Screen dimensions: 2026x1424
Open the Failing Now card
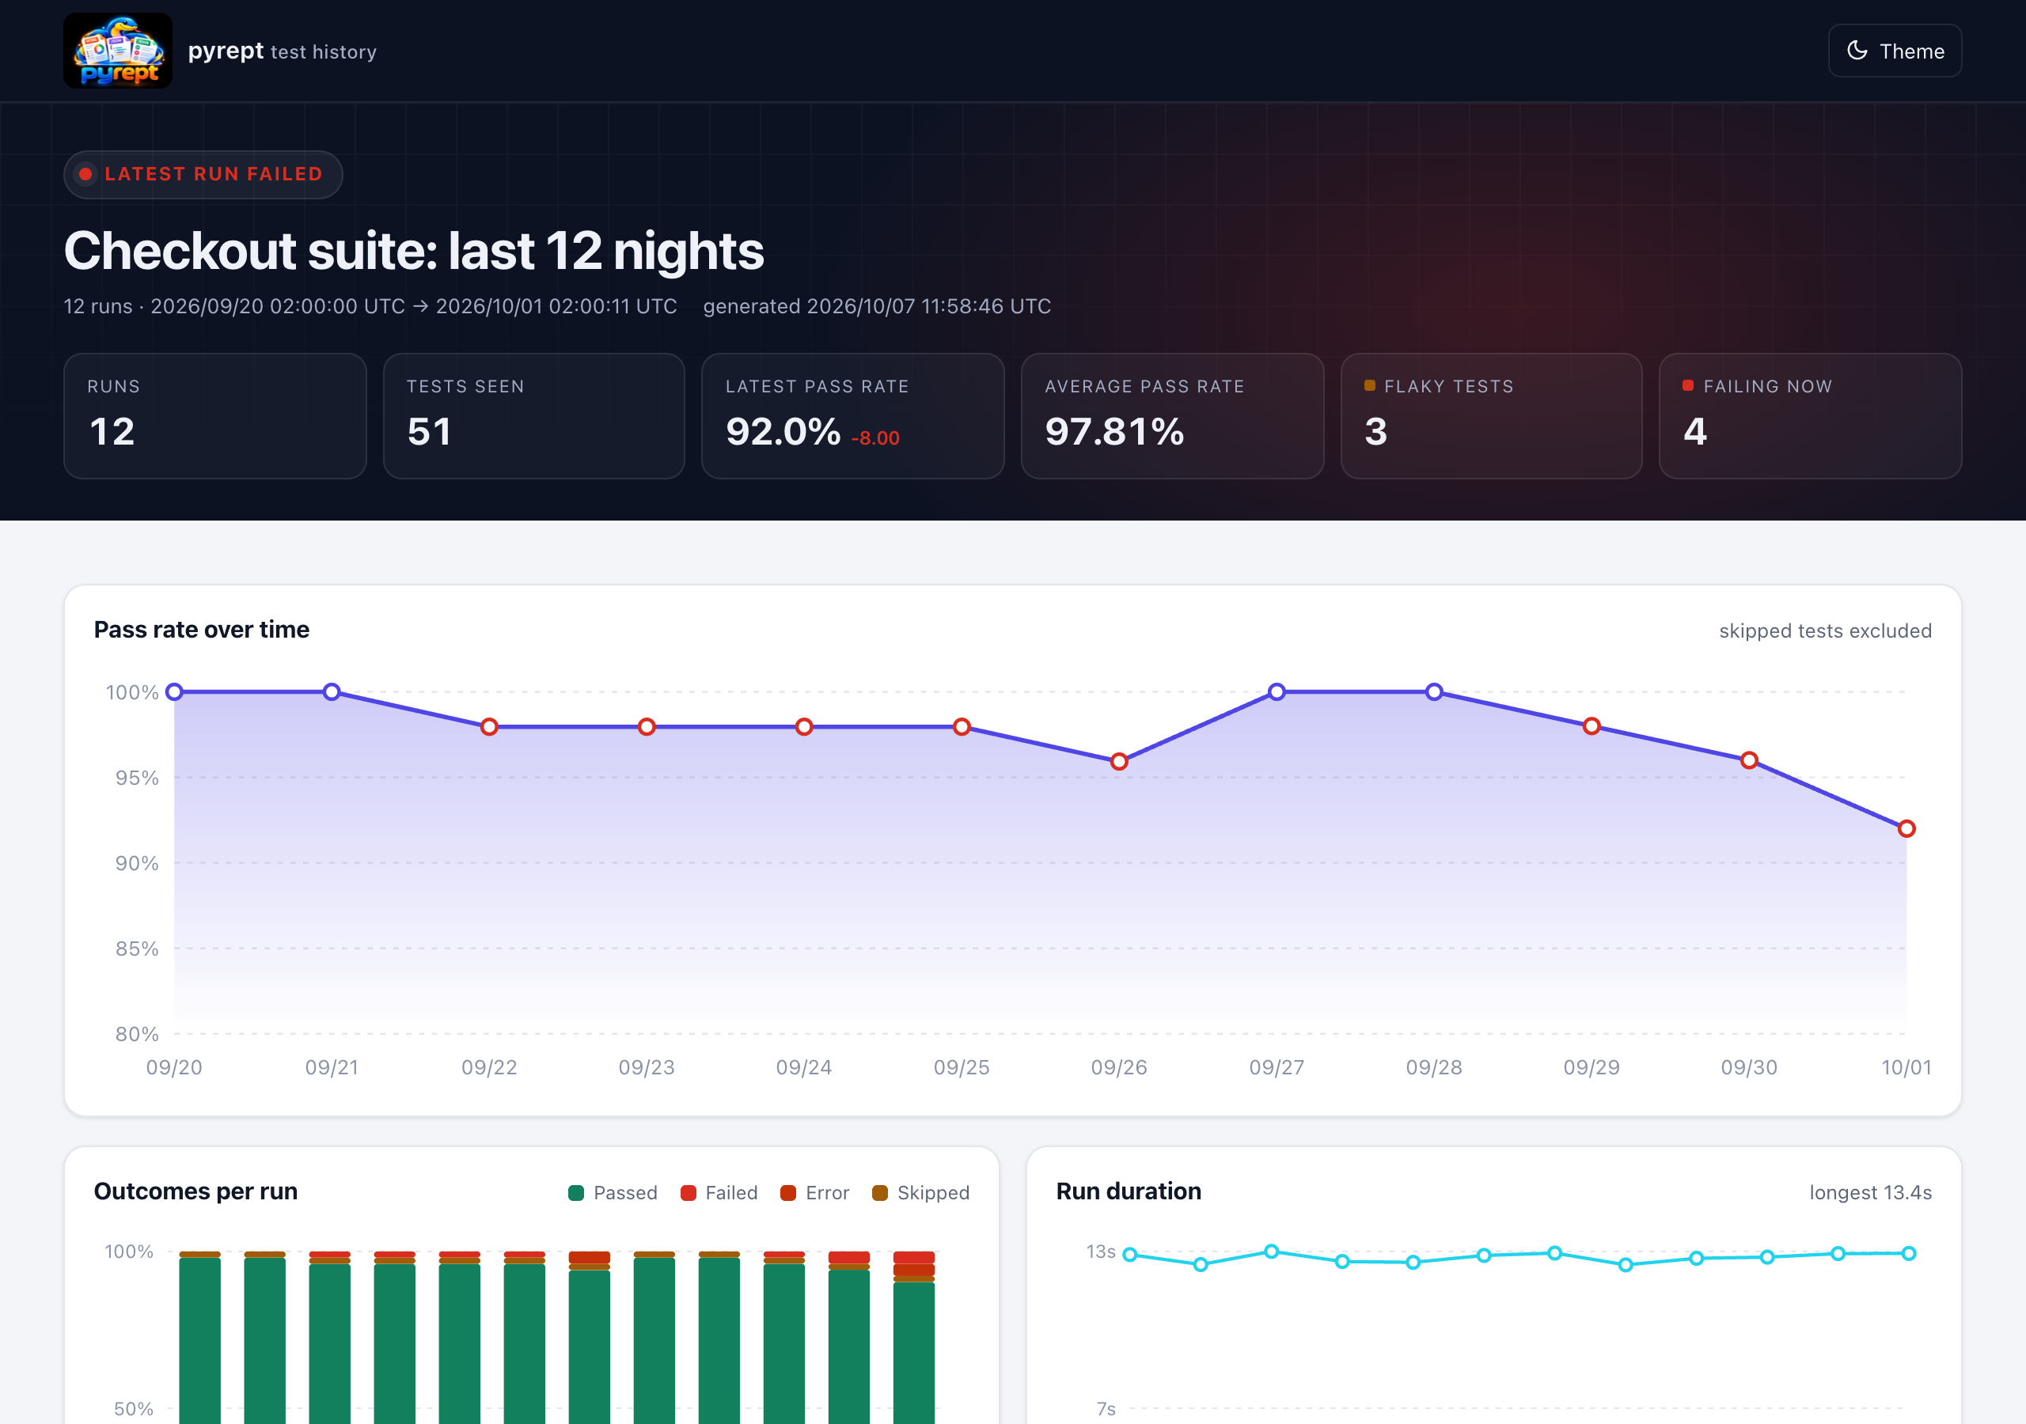pos(1811,416)
